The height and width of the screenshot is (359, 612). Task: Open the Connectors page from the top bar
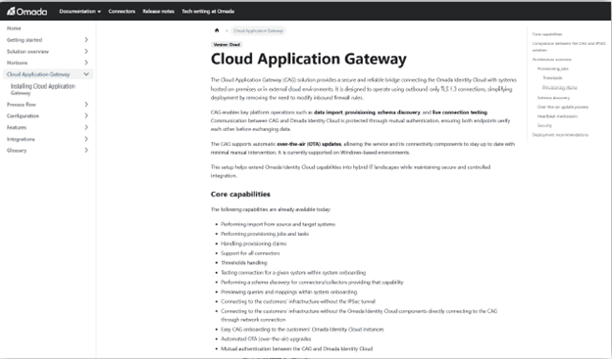pyautogui.click(x=122, y=12)
